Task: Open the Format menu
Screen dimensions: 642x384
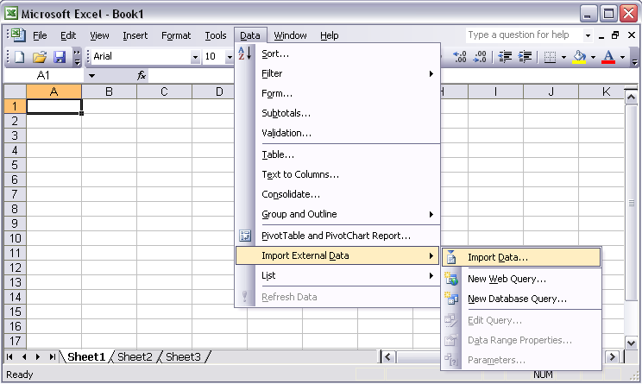Action: tap(176, 35)
